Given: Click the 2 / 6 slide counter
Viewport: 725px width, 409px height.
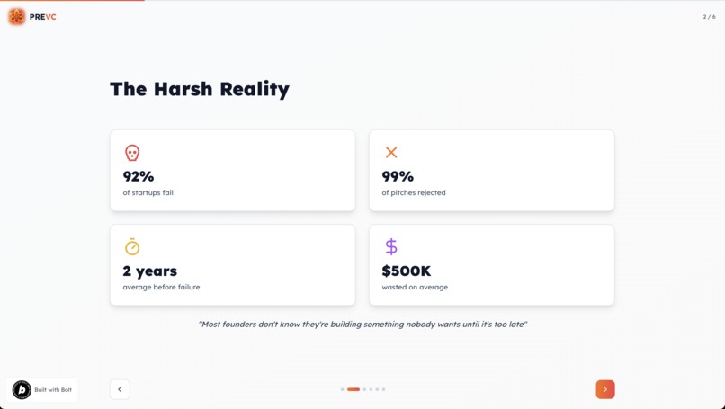Looking at the screenshot, I should pos(710,17).
